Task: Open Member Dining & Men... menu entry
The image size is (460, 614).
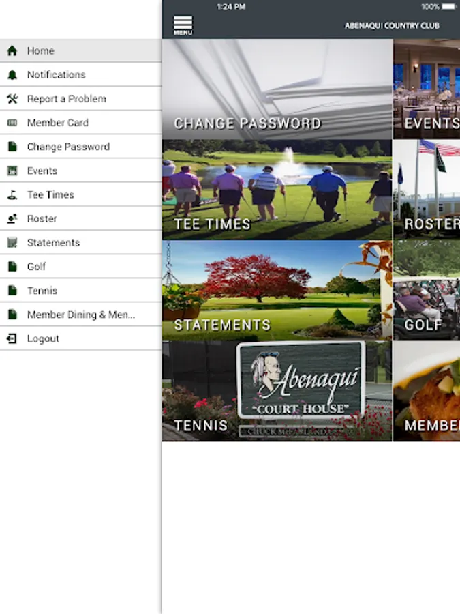Action: (80, 315)
